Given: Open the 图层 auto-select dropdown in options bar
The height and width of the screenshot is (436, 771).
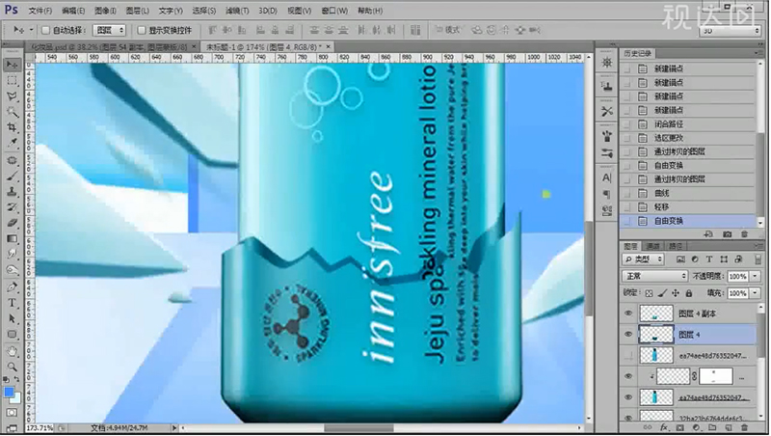Looking at the screenshot, I should coord(110,31).
